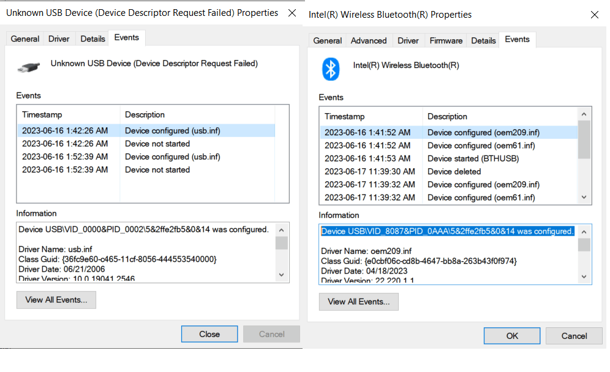Click View All Events in USB Device window
The width and height of the screenshot is (610, 372).
coord(56,300)
